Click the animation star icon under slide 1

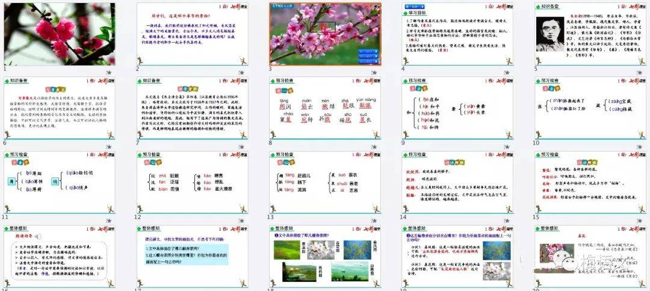point(108,72)
